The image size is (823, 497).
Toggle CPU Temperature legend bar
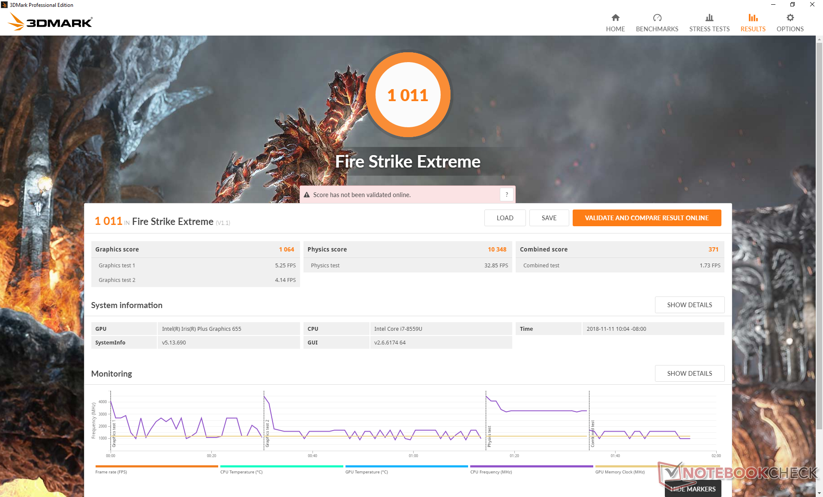tap(282, 466)
